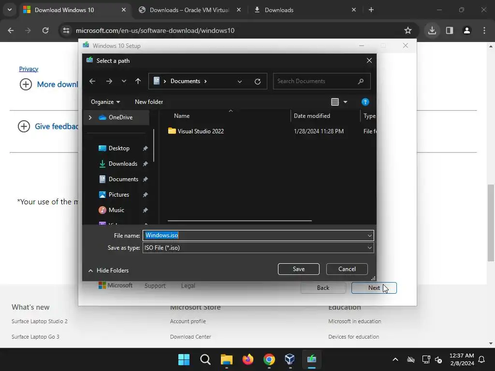Toggle Chrome side panel
The height and width of the screenshot is (371, 495).
pyautogui.click(x=450, y=30)
